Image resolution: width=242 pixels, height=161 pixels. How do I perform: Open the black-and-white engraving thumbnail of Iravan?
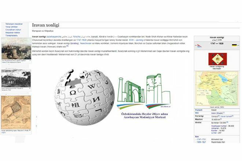click(x=16, y=78)
